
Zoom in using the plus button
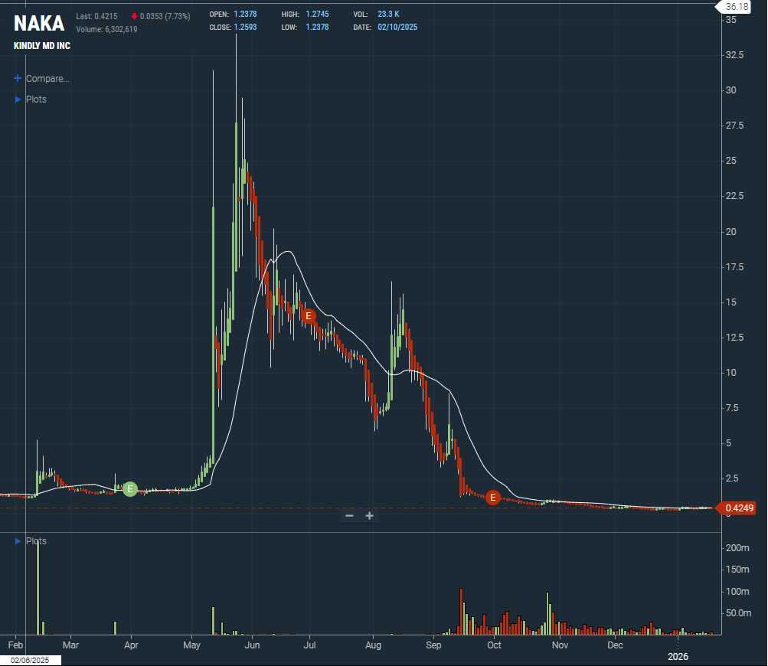pyautogui.click(x=370, y=516)
